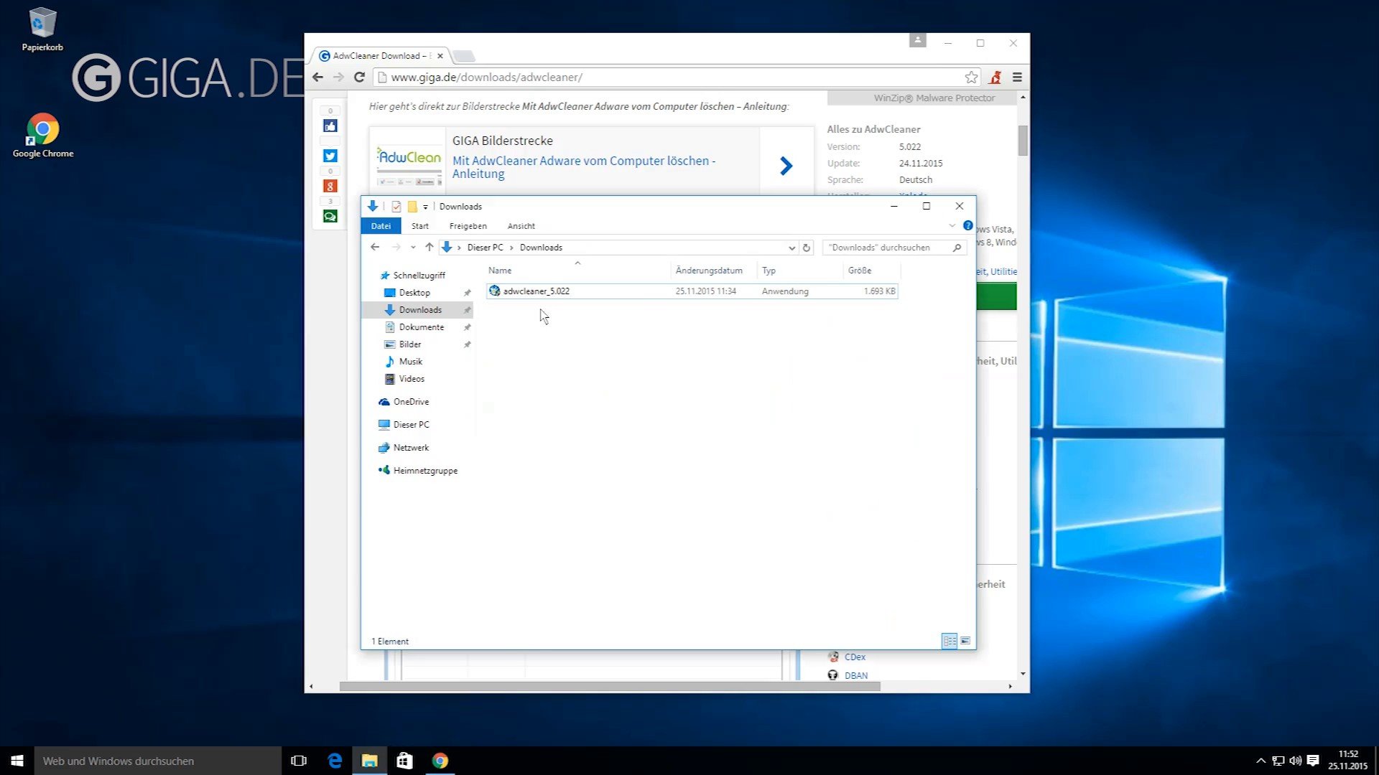Open the Freigeben ribbon tab

coord(468,226)
